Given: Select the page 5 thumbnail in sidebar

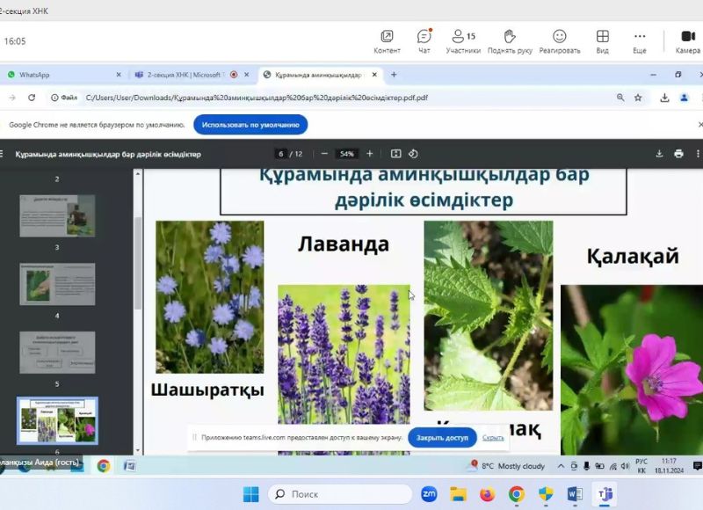Looking at the screenshot, I should coord(58,353).
